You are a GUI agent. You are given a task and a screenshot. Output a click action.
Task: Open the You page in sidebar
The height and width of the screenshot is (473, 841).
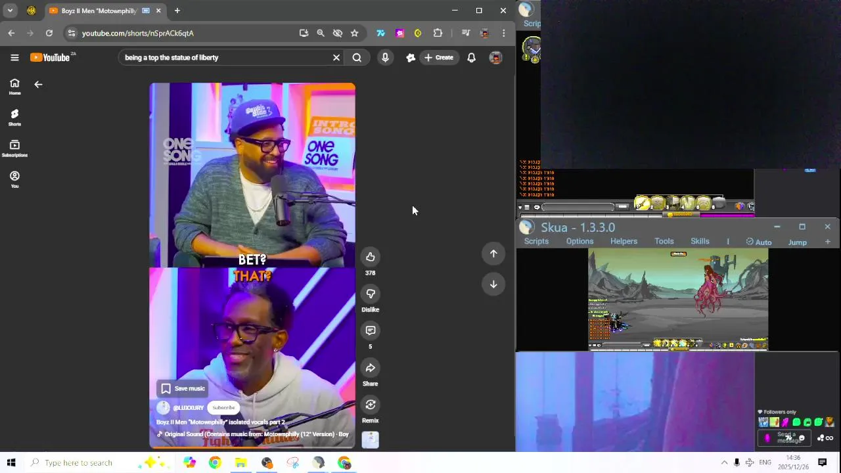[x=14, y=179]
